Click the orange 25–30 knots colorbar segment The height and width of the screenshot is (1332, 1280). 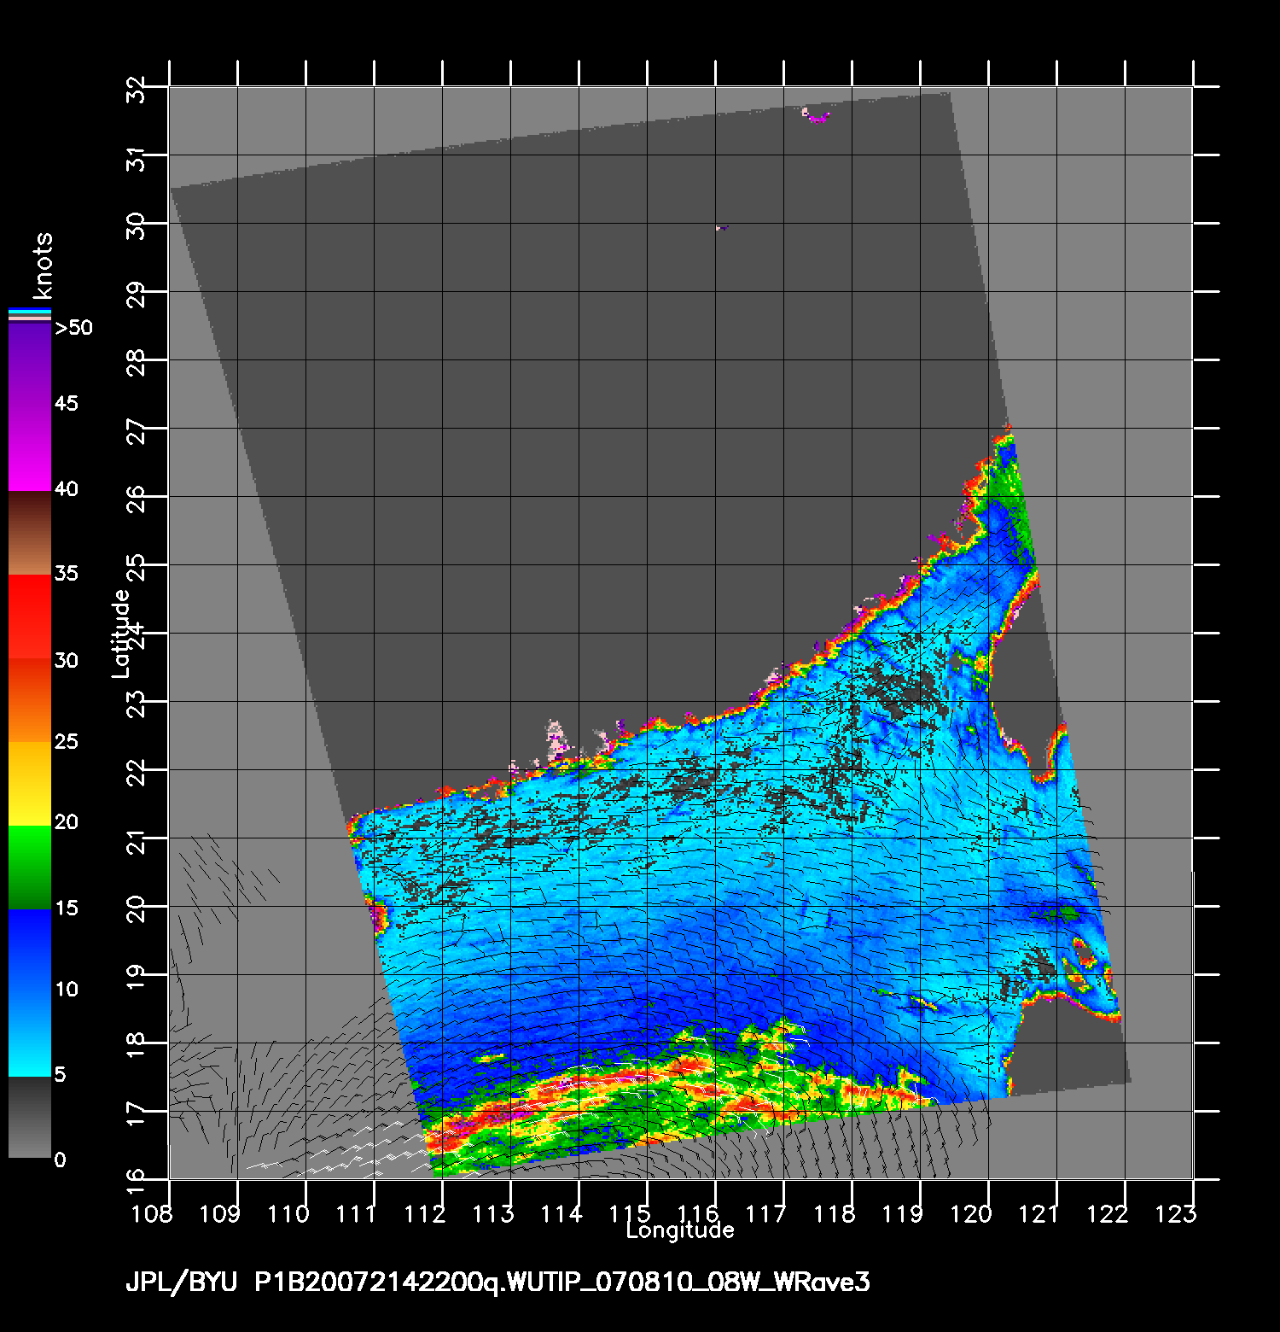click(30, 700)
